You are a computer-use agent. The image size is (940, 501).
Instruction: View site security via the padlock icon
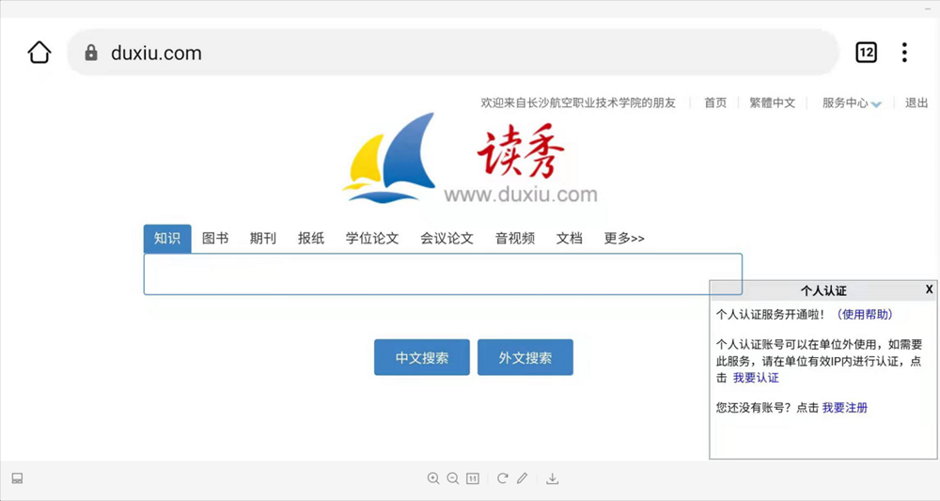coord(91,53)
